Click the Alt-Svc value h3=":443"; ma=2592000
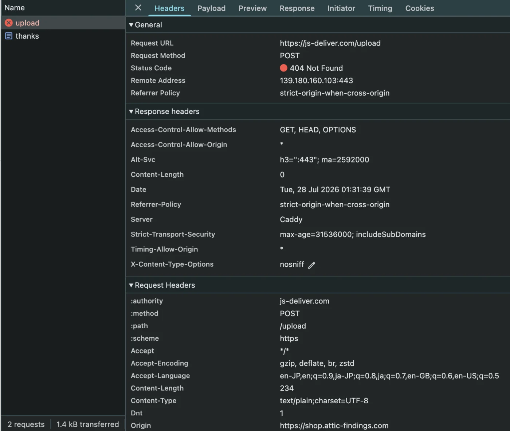Screen dimensions: 510x431 [x=324, y=160]
